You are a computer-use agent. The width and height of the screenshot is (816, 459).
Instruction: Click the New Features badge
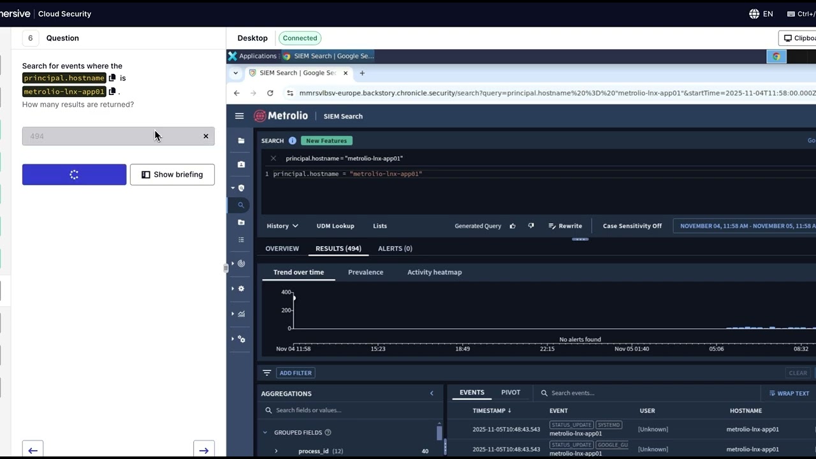(326, 141)
